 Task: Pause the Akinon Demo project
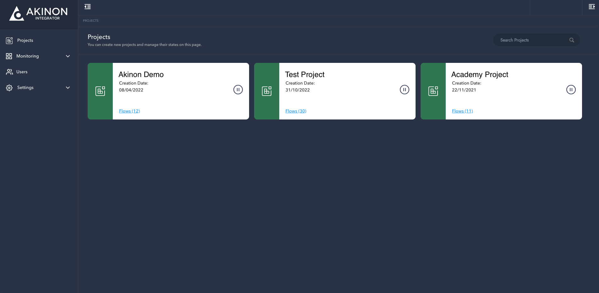238,90
